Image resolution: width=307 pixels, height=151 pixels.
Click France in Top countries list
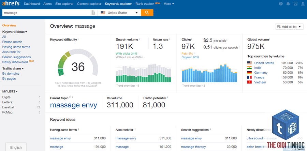tap(259, 77)
